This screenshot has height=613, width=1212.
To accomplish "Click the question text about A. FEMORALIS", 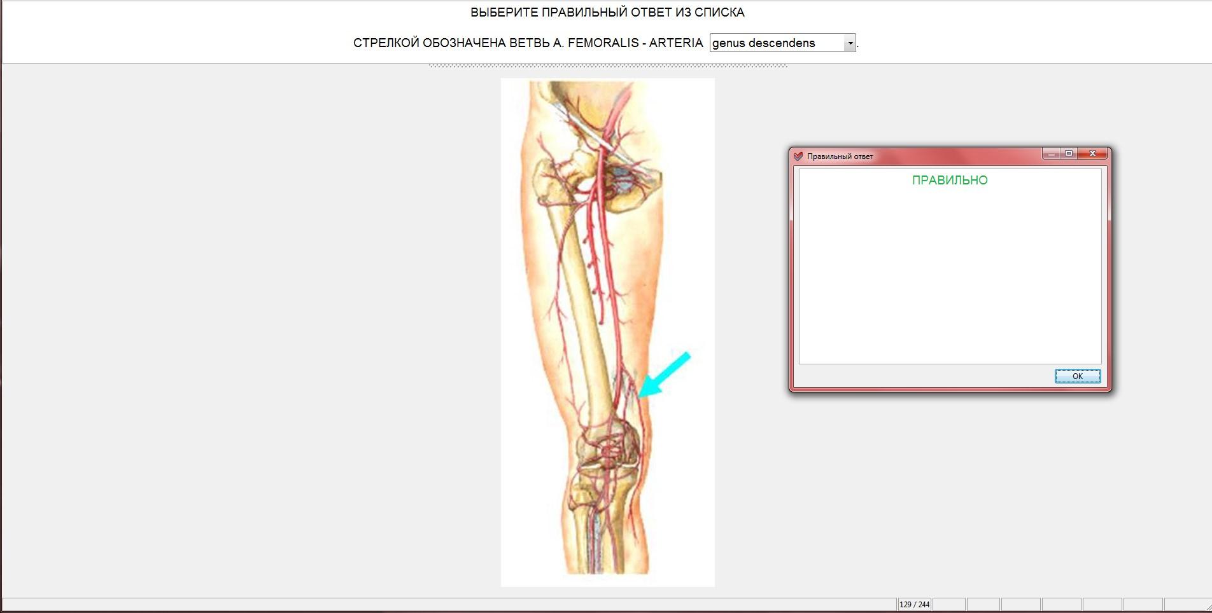I will 528,43.
